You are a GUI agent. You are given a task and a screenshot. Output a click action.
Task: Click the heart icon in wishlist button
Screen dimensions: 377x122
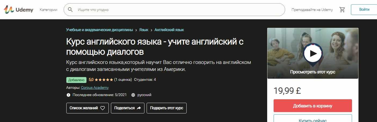(x=102, y=108)
